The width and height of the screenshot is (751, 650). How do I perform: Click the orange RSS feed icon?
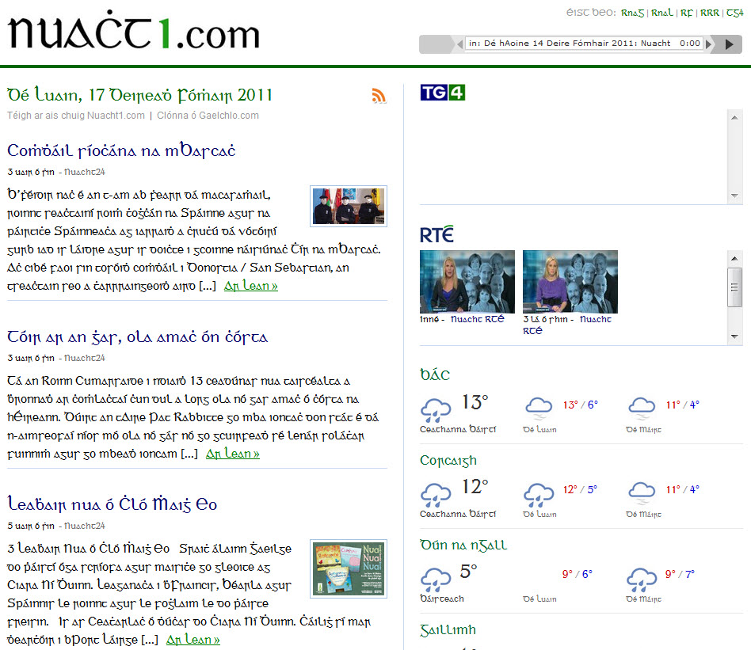(379, 96)
